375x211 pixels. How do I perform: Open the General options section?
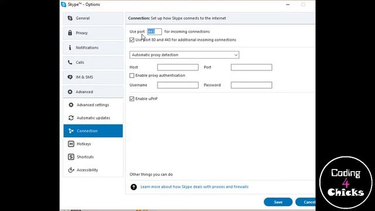point(93,18)
